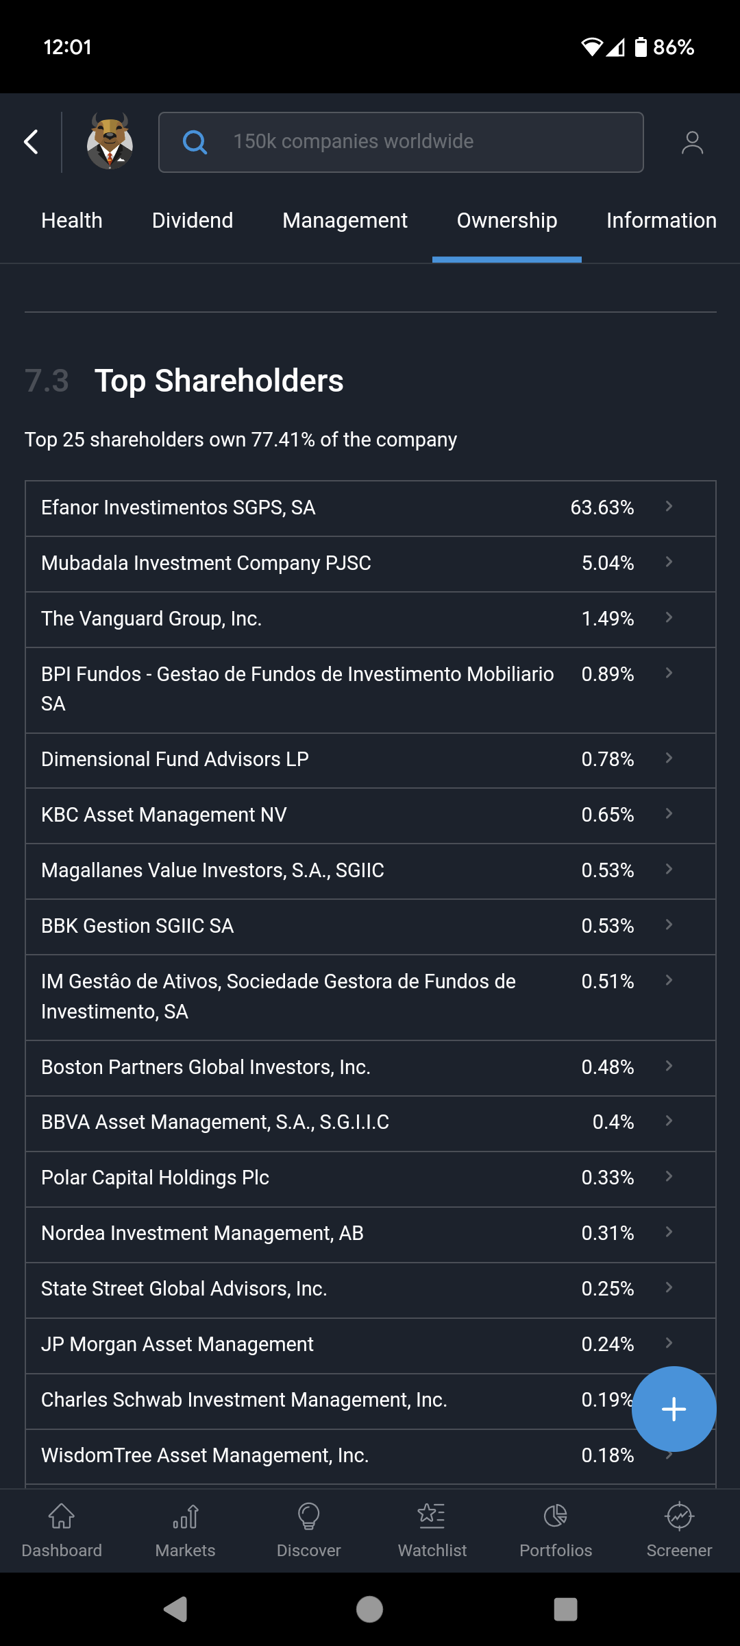Open the bull mascot logo home
740x1646 pixels.
(110, 142)
